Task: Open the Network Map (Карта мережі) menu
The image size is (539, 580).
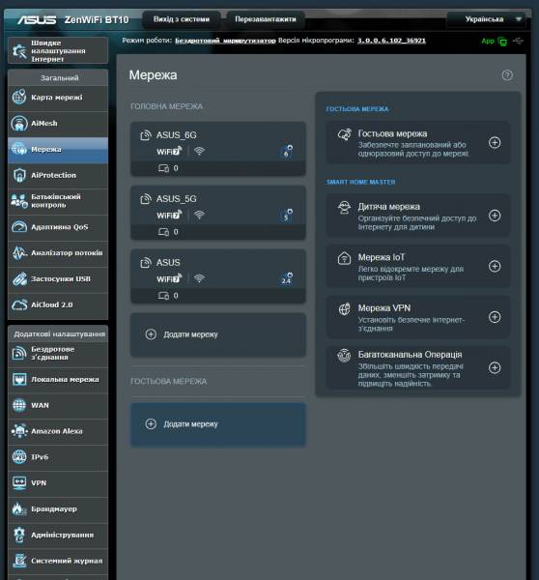Action: click(58, 98)
